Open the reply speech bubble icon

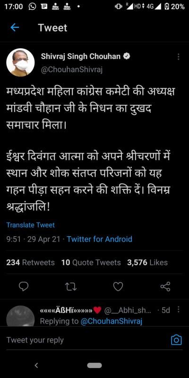24,286
